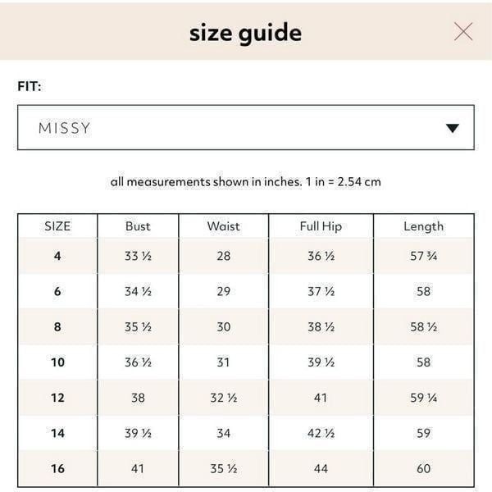Select the size 12 row label
This screenshot has width=492, height=492.
(57, 398)
